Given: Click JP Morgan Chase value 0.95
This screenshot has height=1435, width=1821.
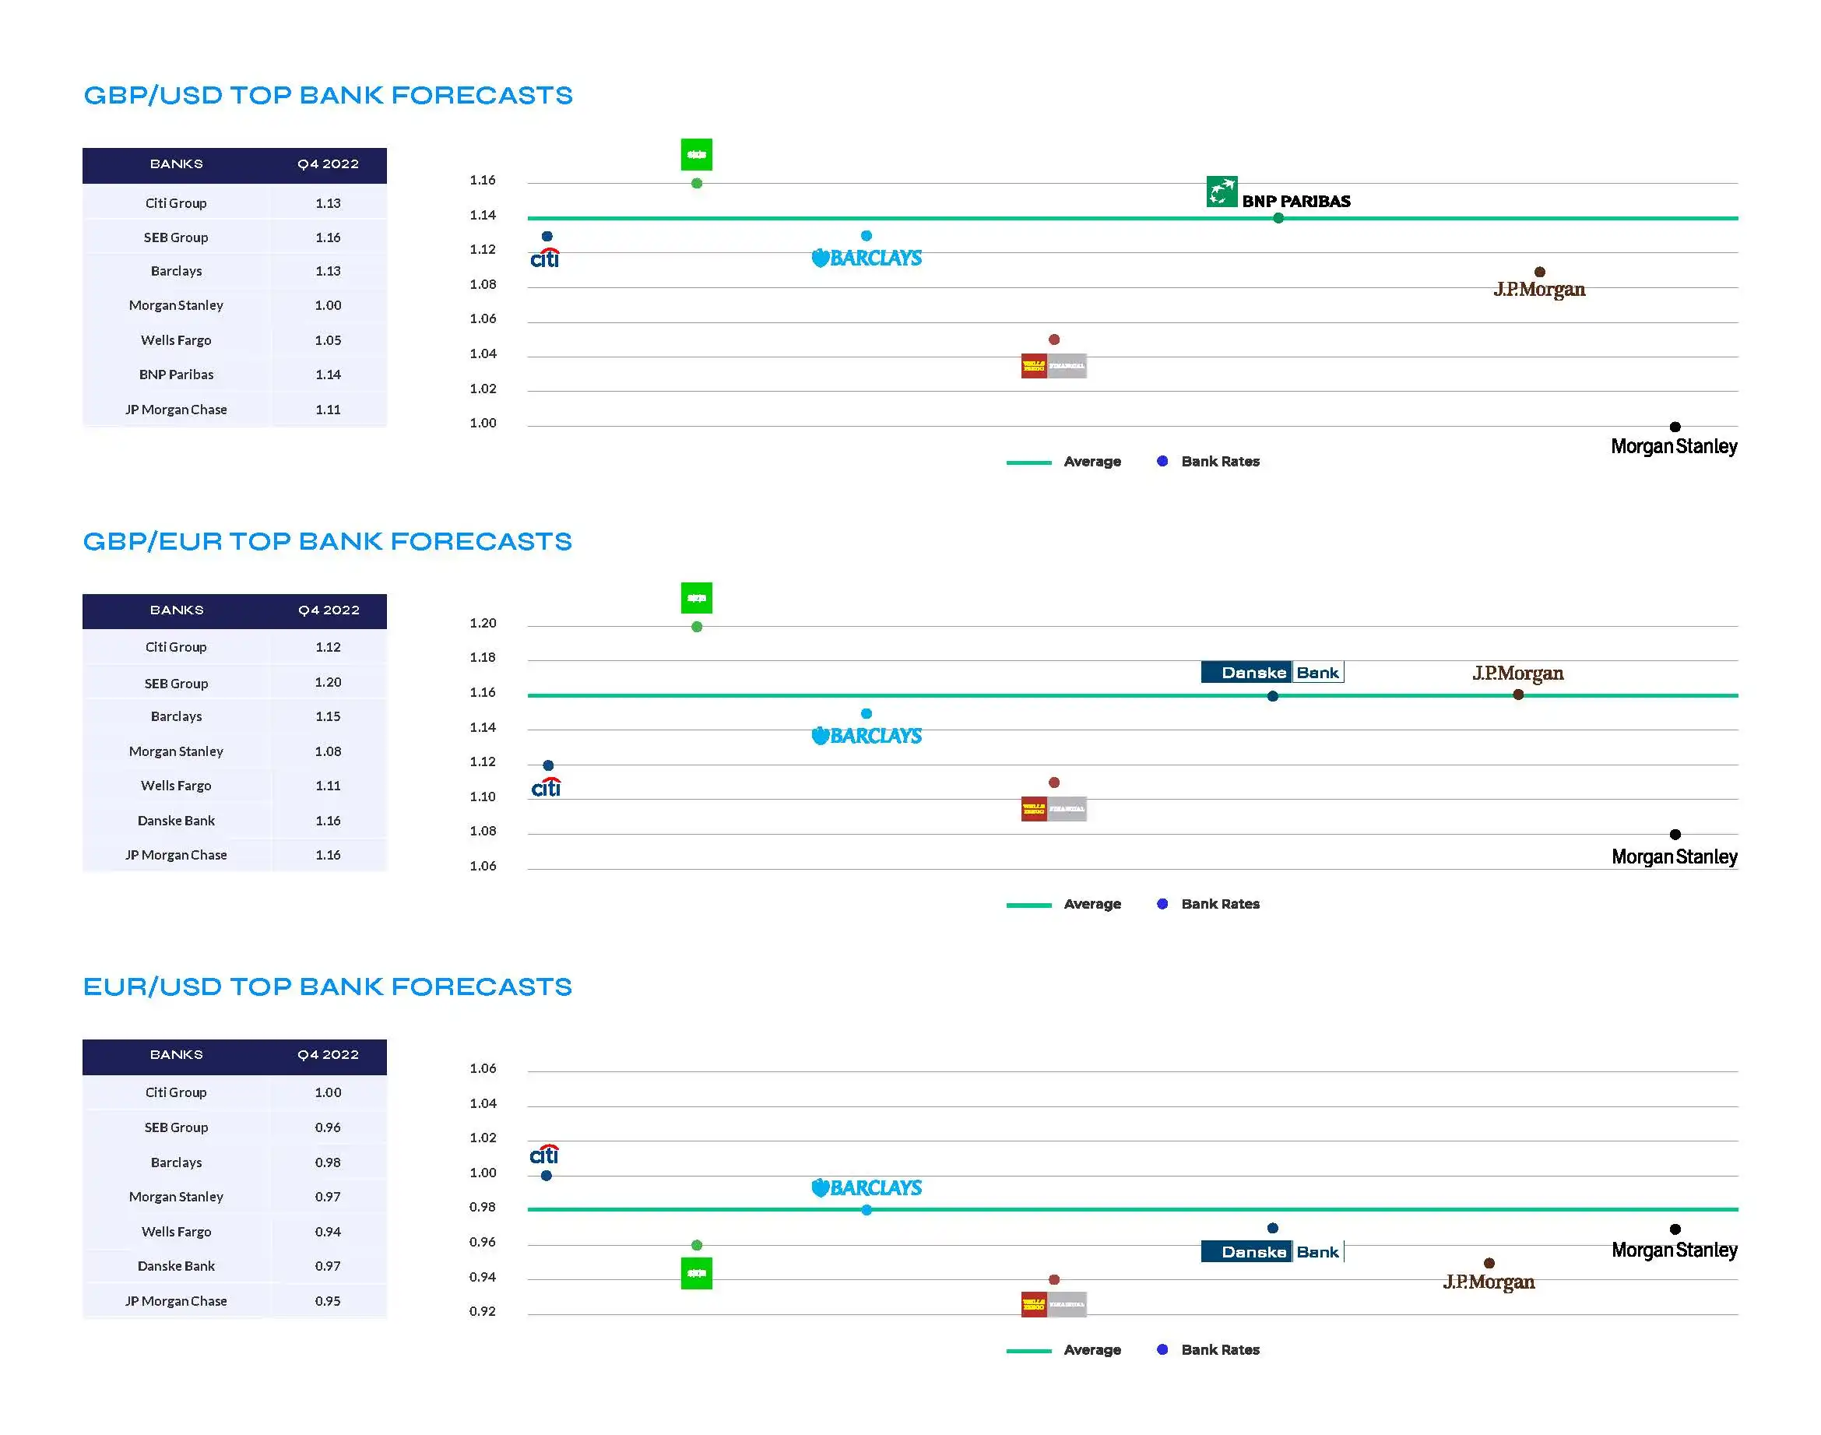Looking at the screenshot, I should point(329,1300).
